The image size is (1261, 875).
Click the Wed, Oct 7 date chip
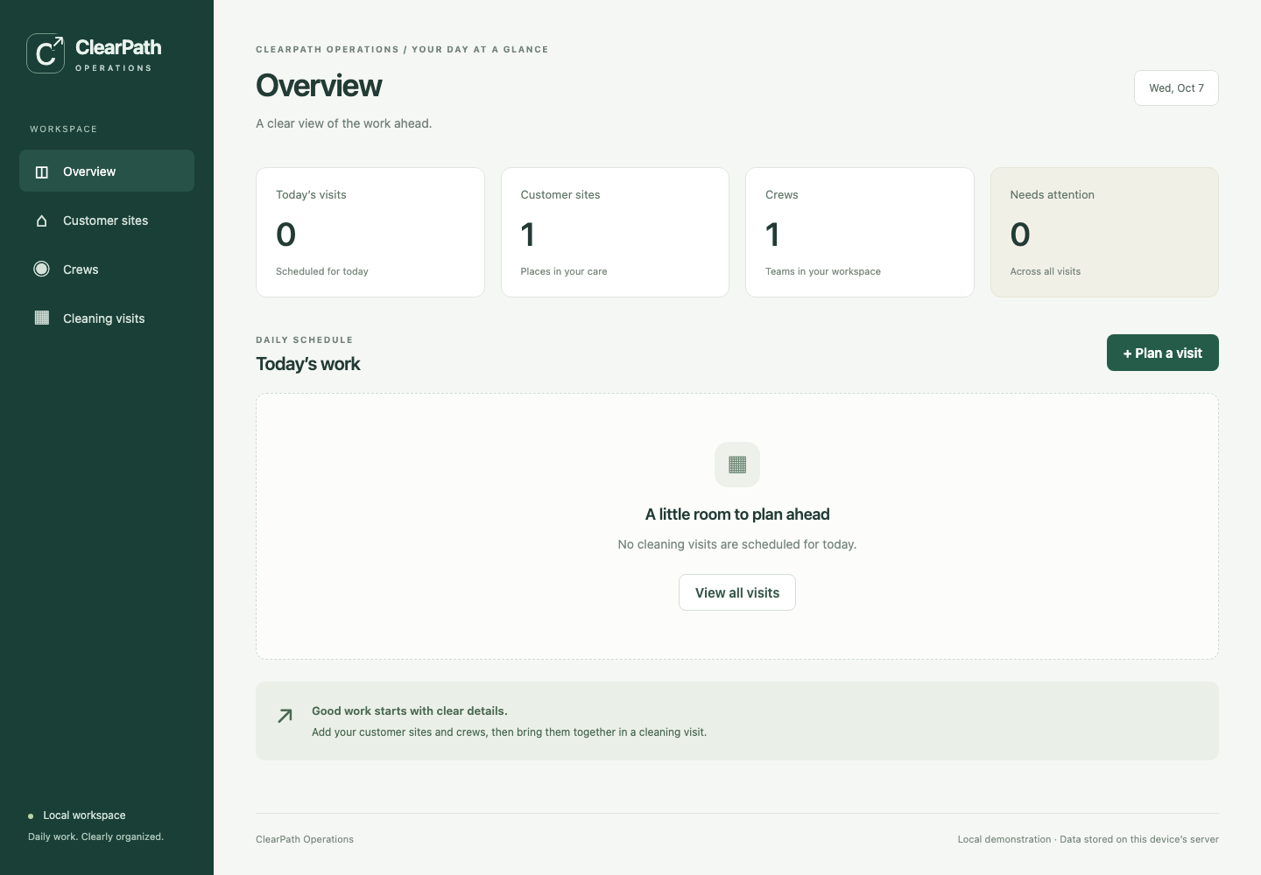(1176, 87)
